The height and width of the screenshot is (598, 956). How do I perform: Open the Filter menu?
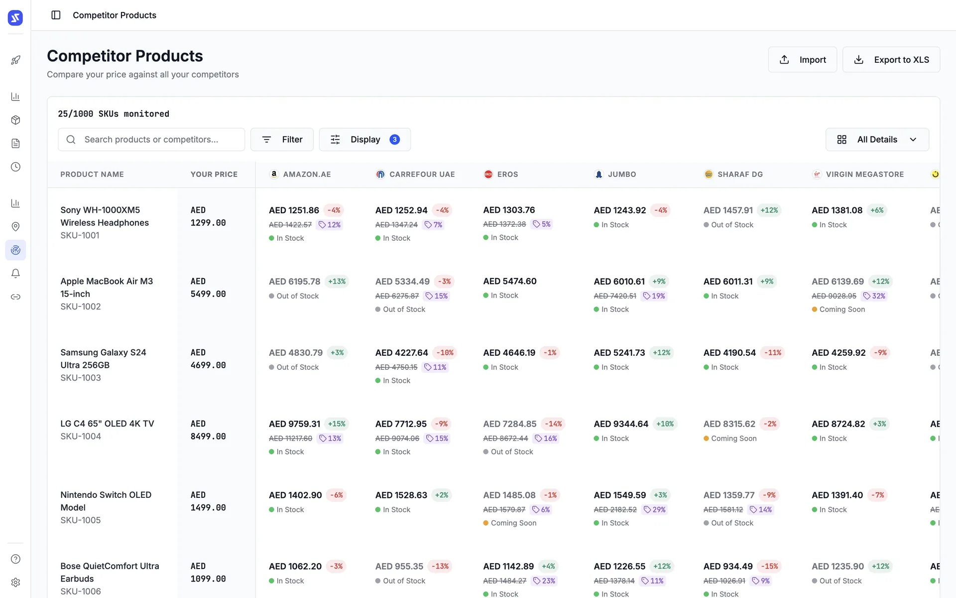click(282, 139)
